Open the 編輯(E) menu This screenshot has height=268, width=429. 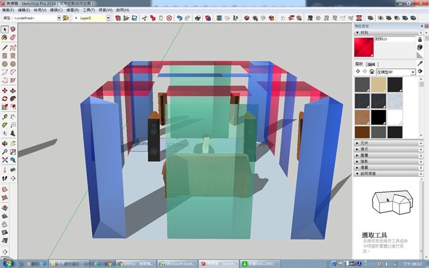pos(24,10)
